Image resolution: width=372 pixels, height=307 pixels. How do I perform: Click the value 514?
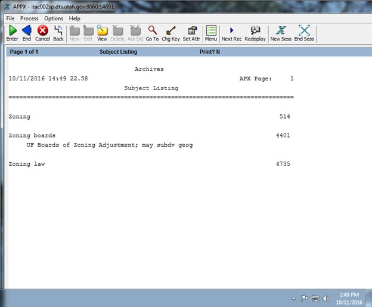285,116
